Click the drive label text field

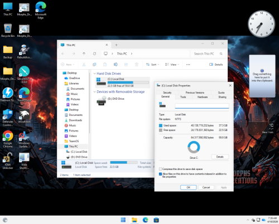click(202, 106)
